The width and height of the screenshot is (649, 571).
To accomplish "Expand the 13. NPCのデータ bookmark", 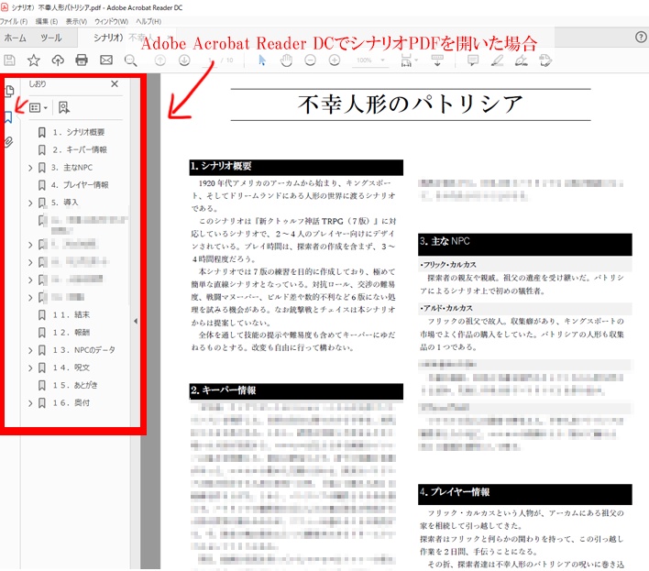I will point(30,350).
